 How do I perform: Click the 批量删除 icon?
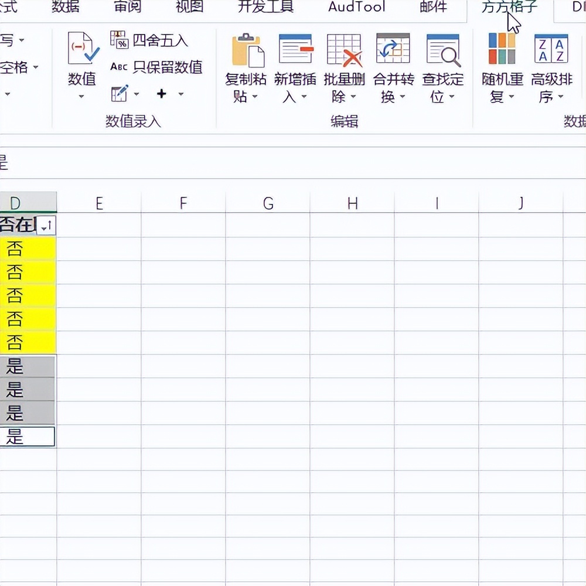[344, 50]
